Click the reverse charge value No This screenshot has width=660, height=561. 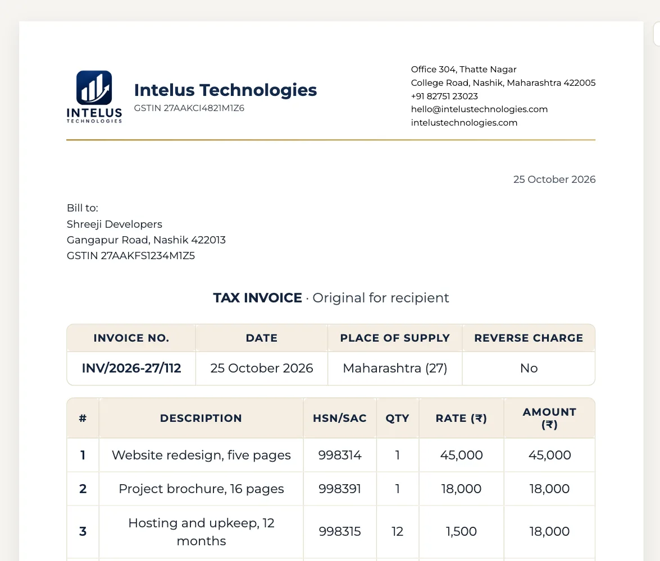point(529,369)
